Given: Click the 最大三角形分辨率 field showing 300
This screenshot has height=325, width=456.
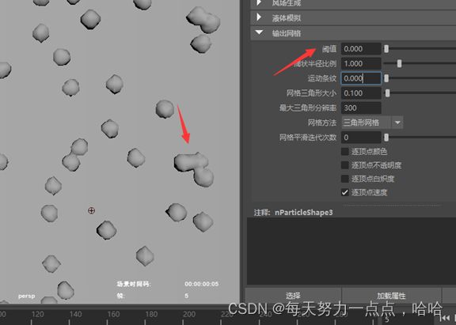Looking at the screenshot, I should tap(361, 108).
